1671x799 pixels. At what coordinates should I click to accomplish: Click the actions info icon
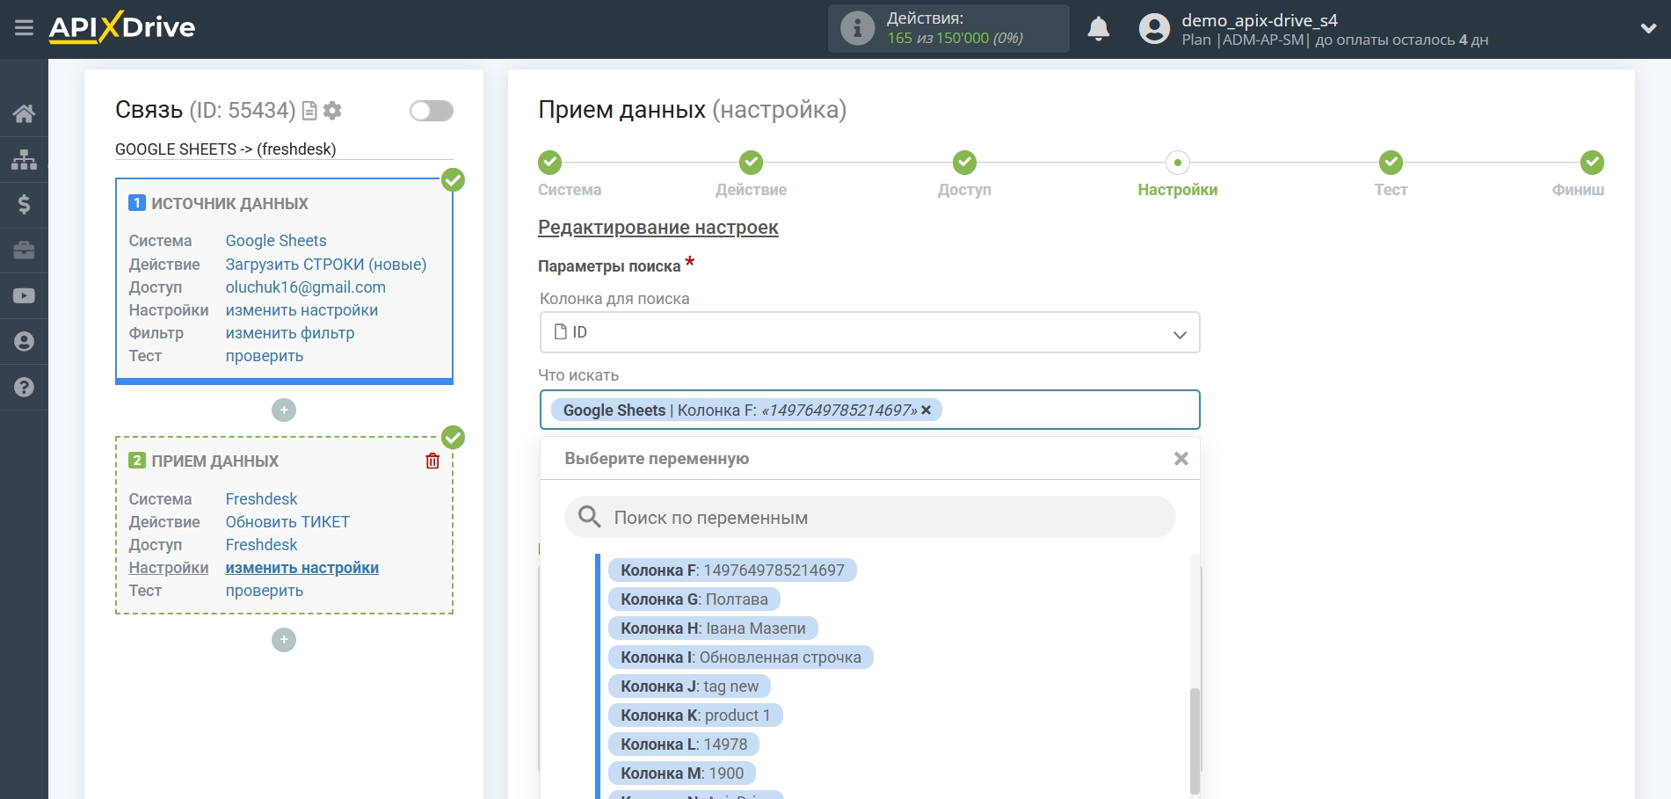[x=857, y=28]
